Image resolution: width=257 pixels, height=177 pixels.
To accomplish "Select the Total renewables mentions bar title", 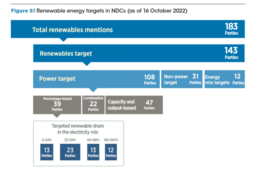I will [x=72, y=30].
